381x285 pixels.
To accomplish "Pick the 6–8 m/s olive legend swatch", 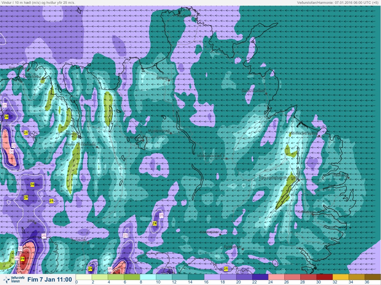I will point(132,277).
